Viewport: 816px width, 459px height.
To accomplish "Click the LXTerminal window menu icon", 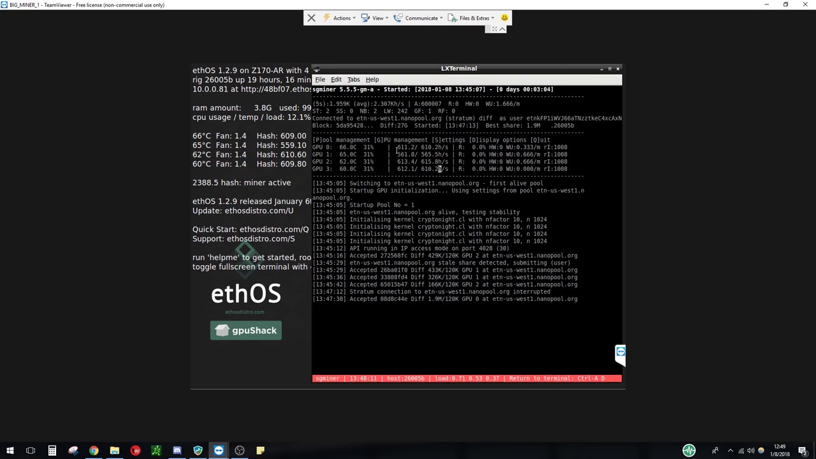I will [317, 69].
